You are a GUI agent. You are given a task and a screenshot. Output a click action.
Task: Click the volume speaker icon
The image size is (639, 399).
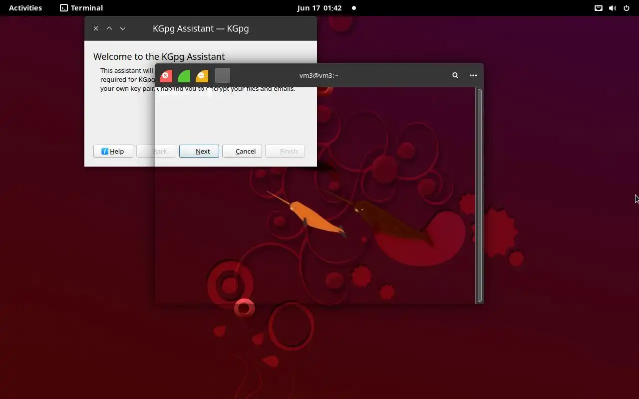(x=612, y=8)
